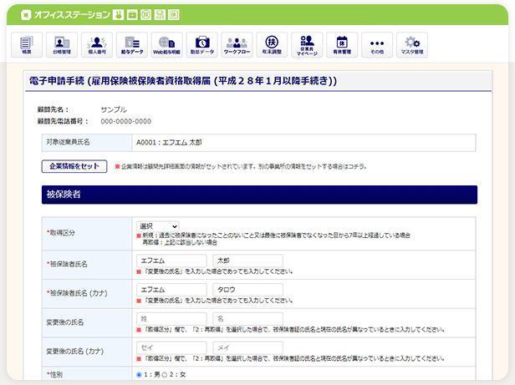Click the circled 扶 header icon
The width and height of the screenshot is (515, 385).
(x=145, y=15)
